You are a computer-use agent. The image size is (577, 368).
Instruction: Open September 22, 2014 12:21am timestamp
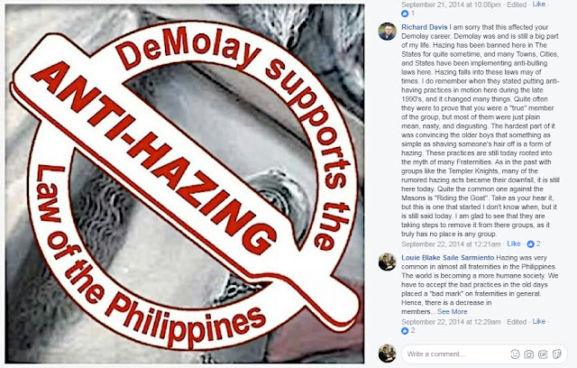click(451, 244)
